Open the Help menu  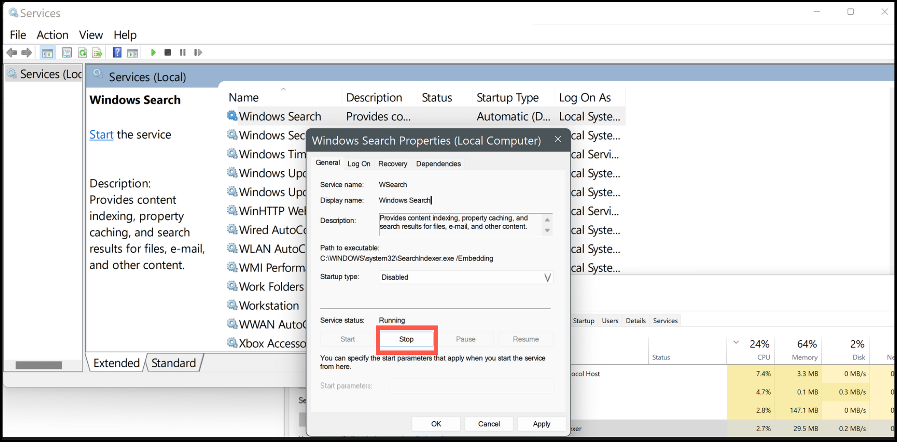pyautogui.click(x=125, y=35)
